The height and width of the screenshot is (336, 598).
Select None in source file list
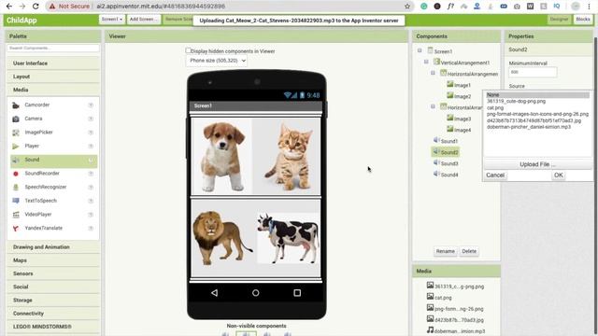(x=537, y=95)
